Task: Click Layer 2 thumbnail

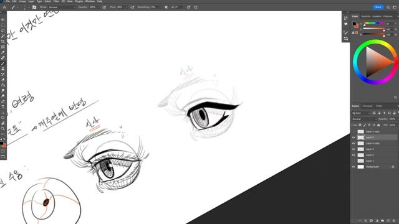Action: pyautogui.click(x=361, y=155)
